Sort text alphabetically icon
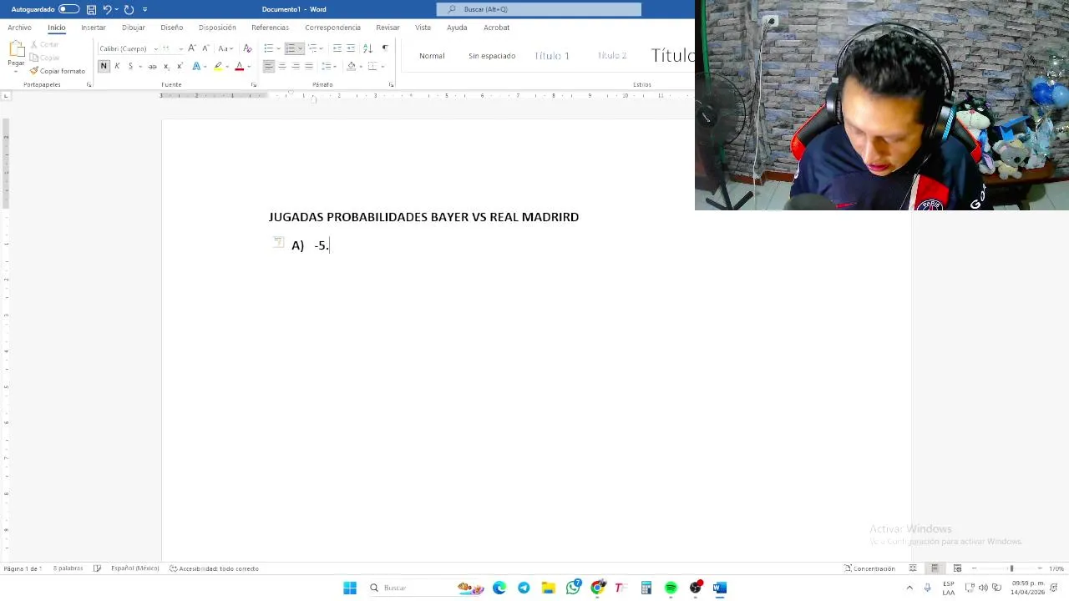 pos(367,48)
